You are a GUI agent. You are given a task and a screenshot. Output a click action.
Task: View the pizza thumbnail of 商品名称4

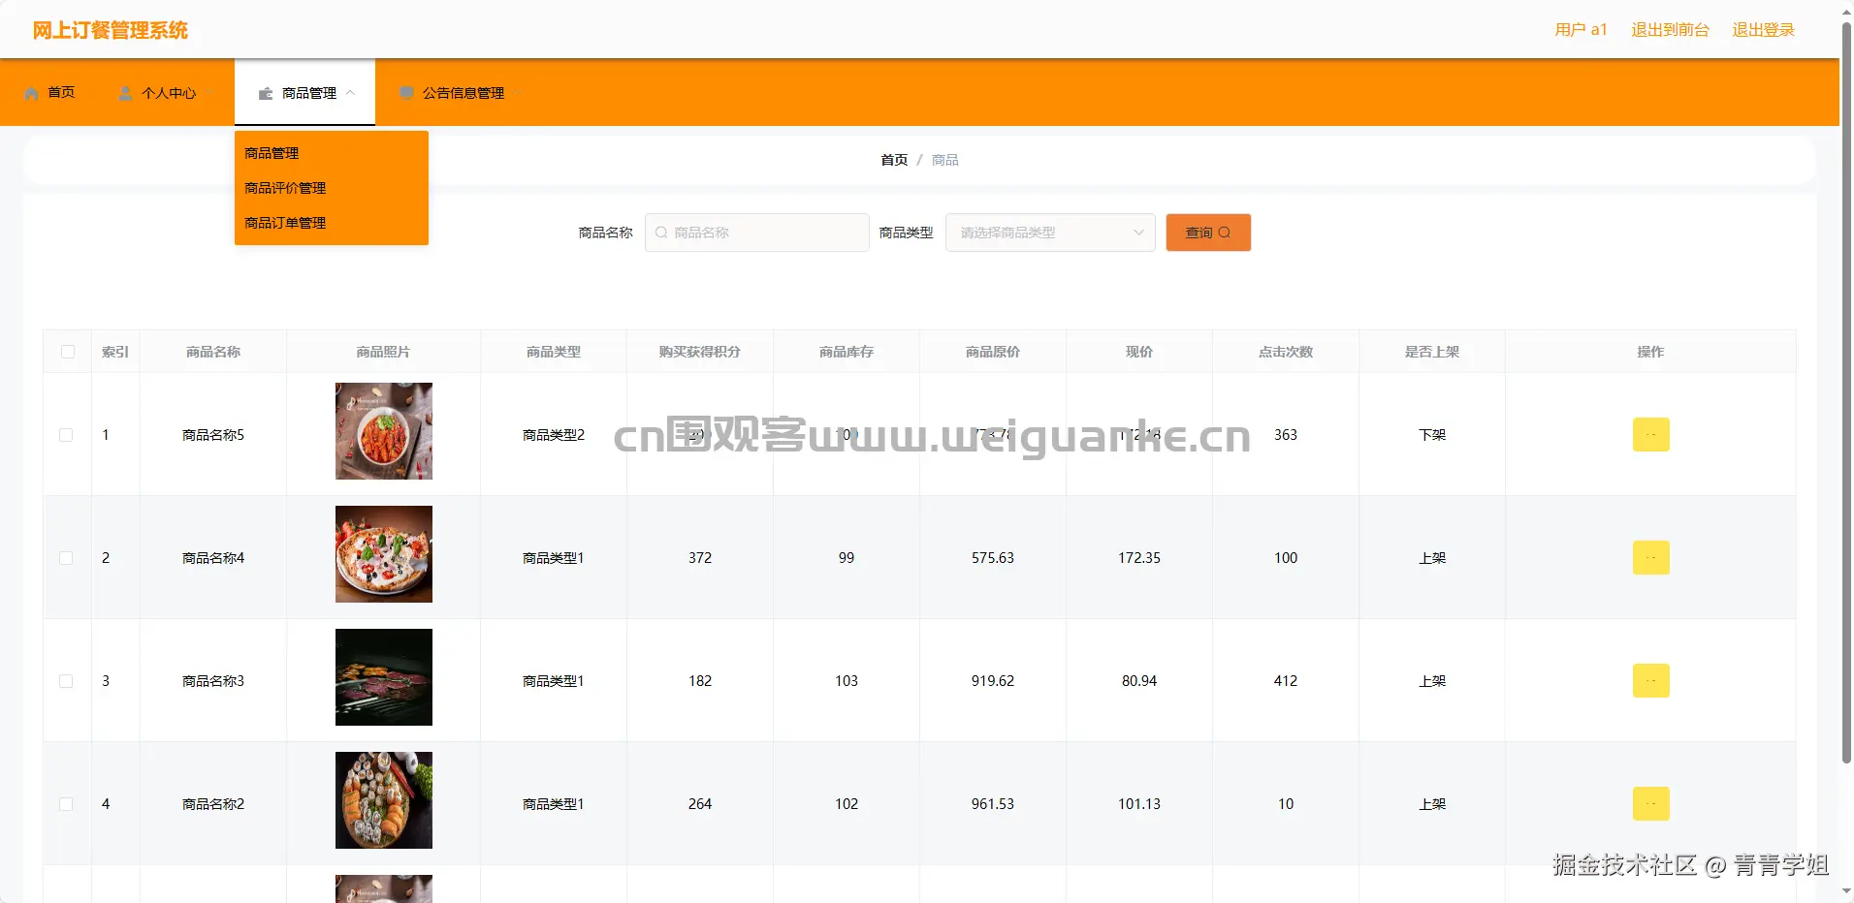pyautogui.click(x=384, y=554)
